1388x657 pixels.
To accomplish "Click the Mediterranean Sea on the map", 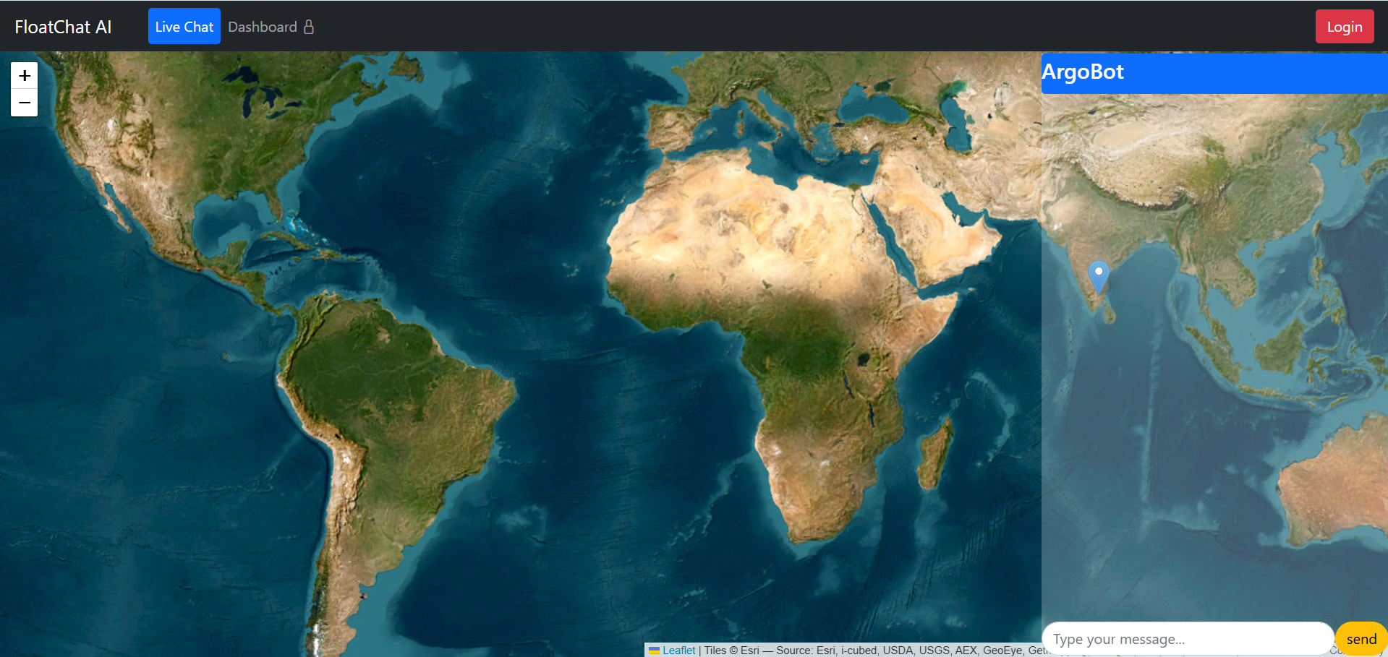I will pyautogui.click(x=781, y=145).
